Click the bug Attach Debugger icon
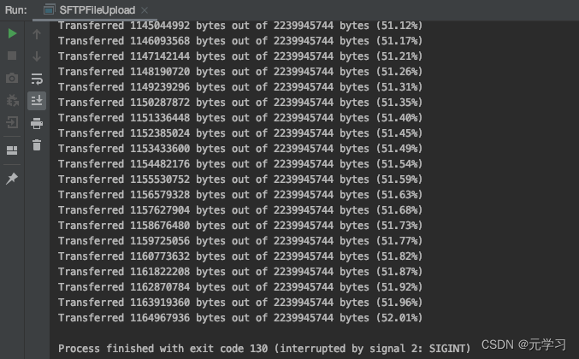This screenshot has height=359, width=579. click(x=12, y=100)
